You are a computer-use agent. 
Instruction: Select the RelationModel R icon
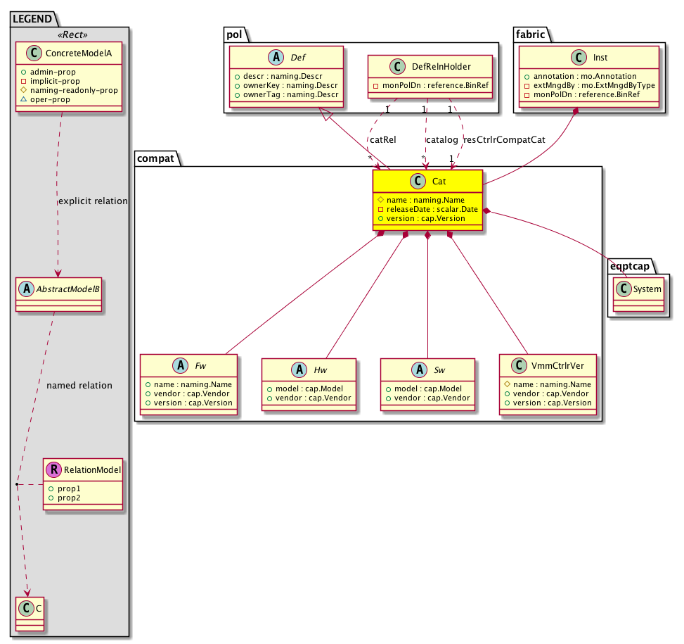click(x=54, y=469)
